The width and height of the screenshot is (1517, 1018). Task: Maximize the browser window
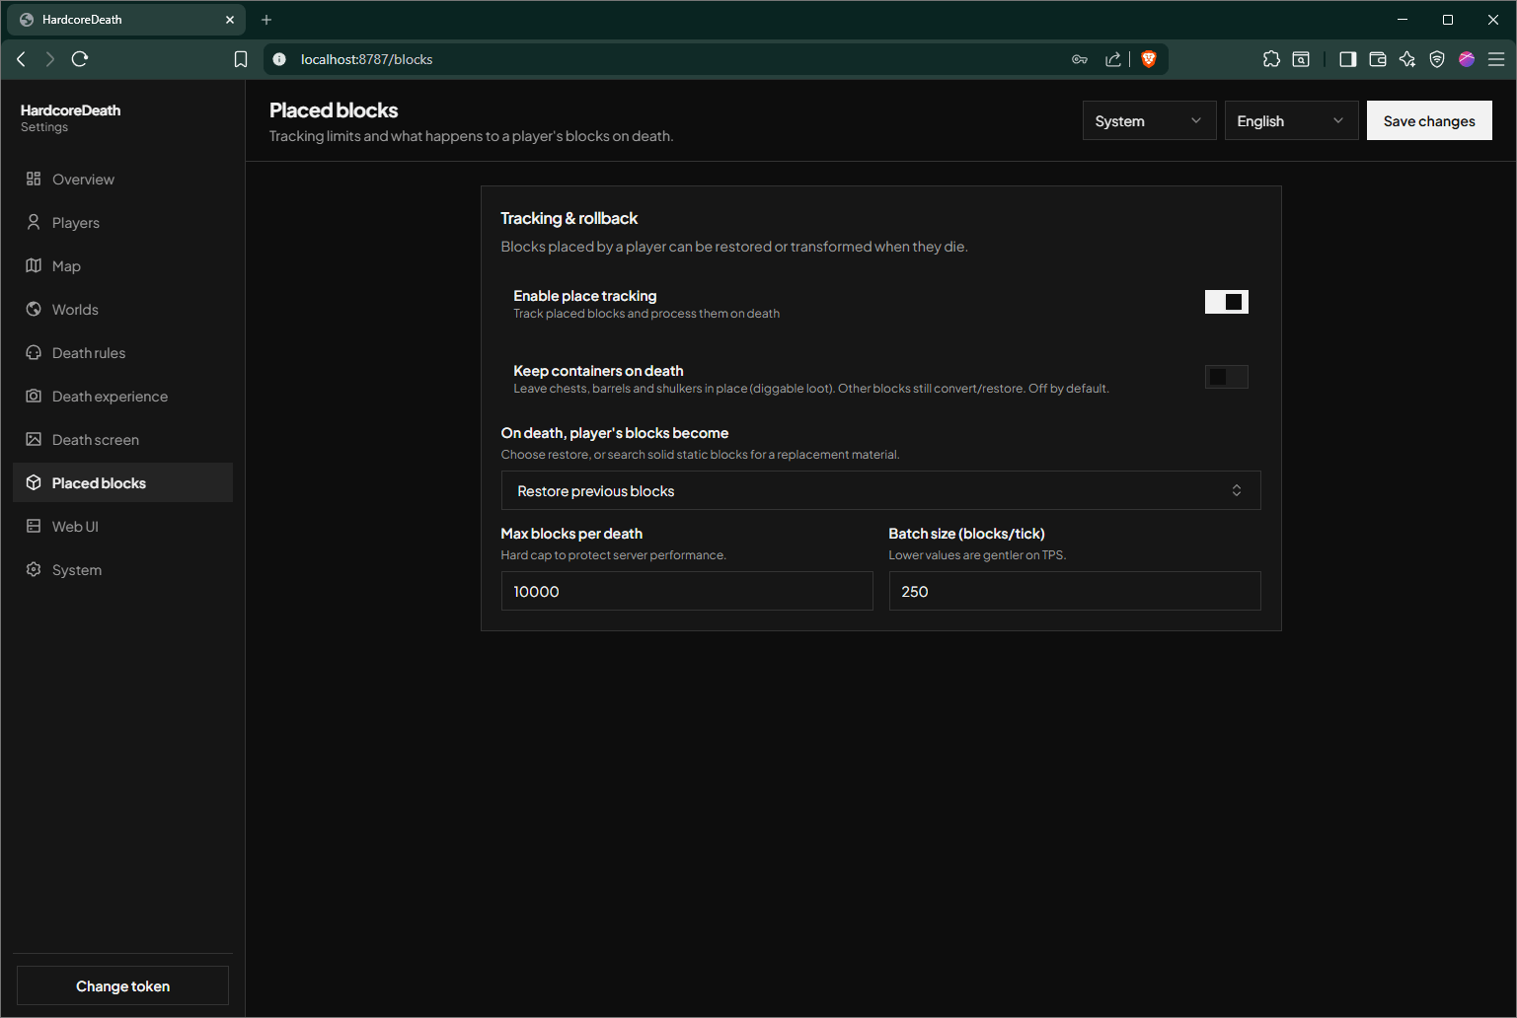pos(1448,20)
